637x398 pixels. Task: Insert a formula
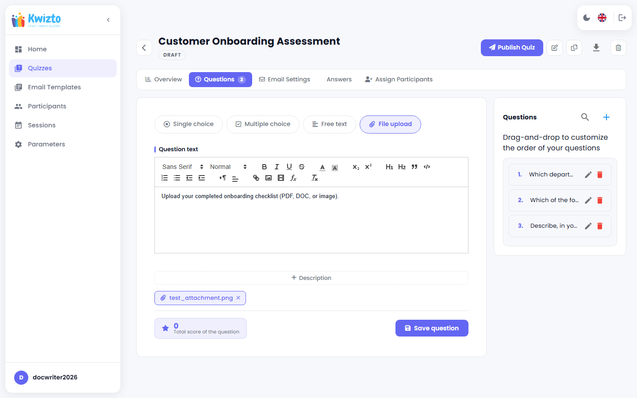293,178
